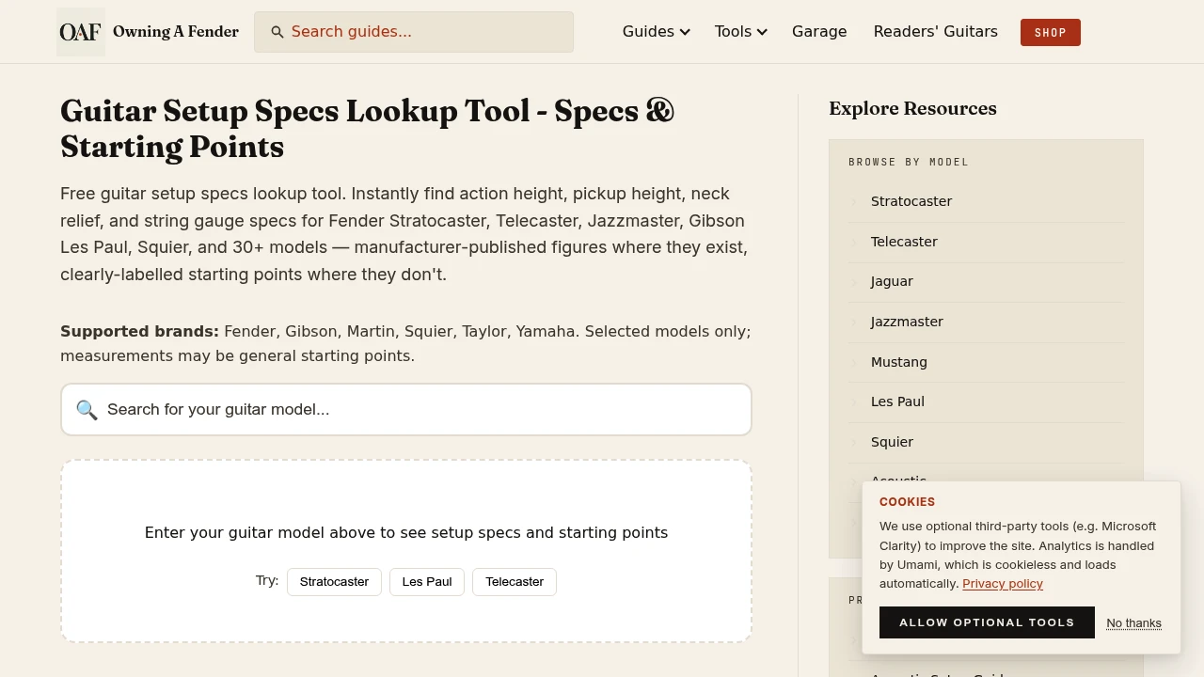Click the magnifying glass in model search
This screenshot has height=677, width=1204.
coord(87,410)
